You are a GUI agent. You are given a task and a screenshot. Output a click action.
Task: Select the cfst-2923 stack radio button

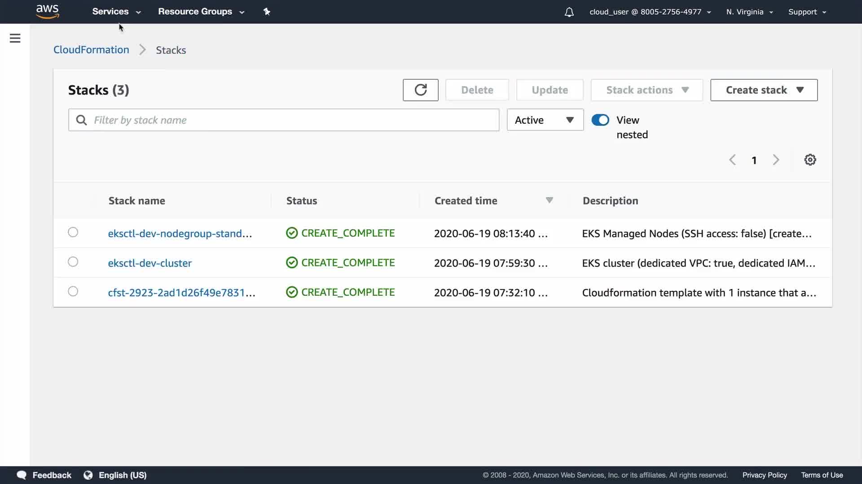click(73, 292)
